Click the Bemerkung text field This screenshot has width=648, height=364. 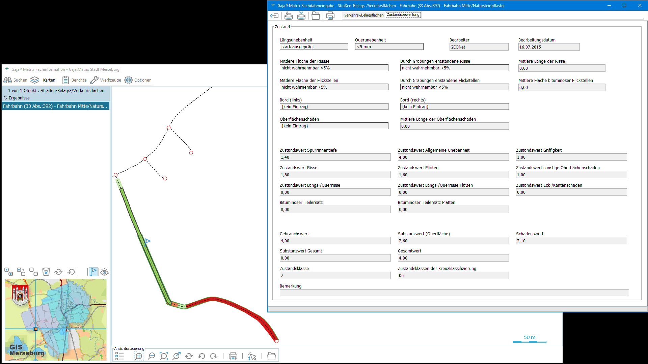(454, 293)
